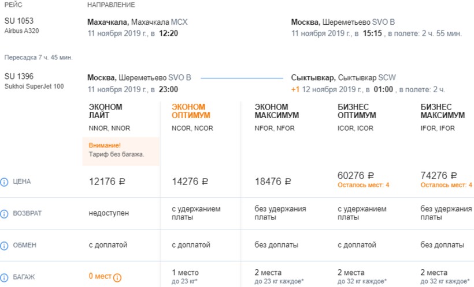The image size is (474, 287).
Task: Click the info icon beside БАГАЖ
Action: pos(5,277)
